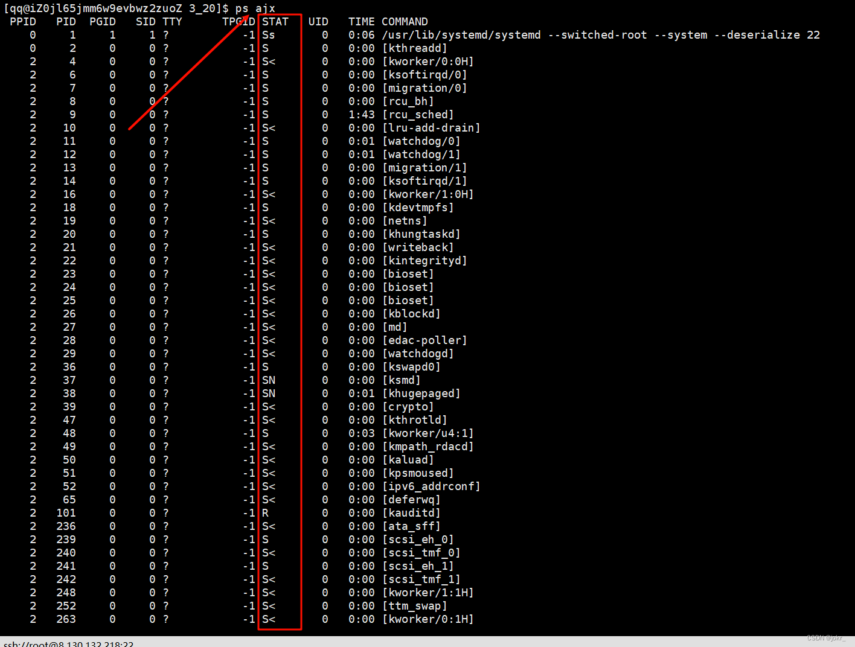The height and width of the screenshot is (647, 855).
Task: Click the [ksoftirqd/1] process name
Action: [424, 181]
